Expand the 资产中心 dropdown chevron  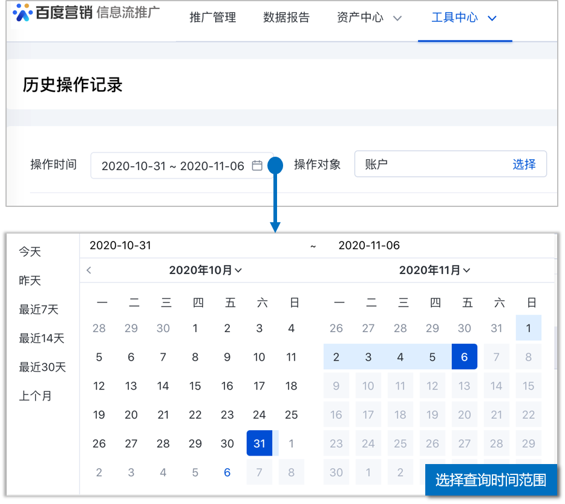click(397, 18)
